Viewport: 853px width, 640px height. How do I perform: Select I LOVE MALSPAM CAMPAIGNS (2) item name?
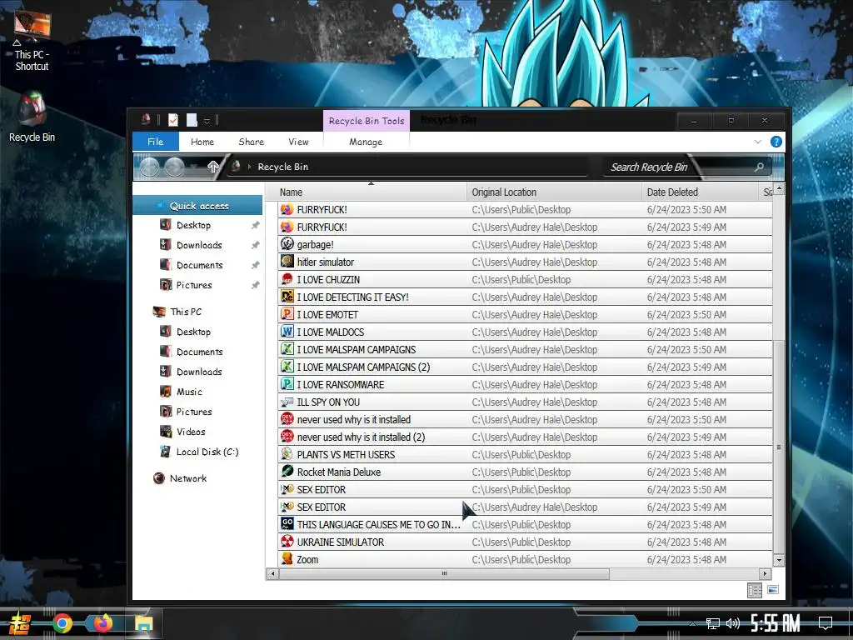pyautogui.click(x=363, y=367)
